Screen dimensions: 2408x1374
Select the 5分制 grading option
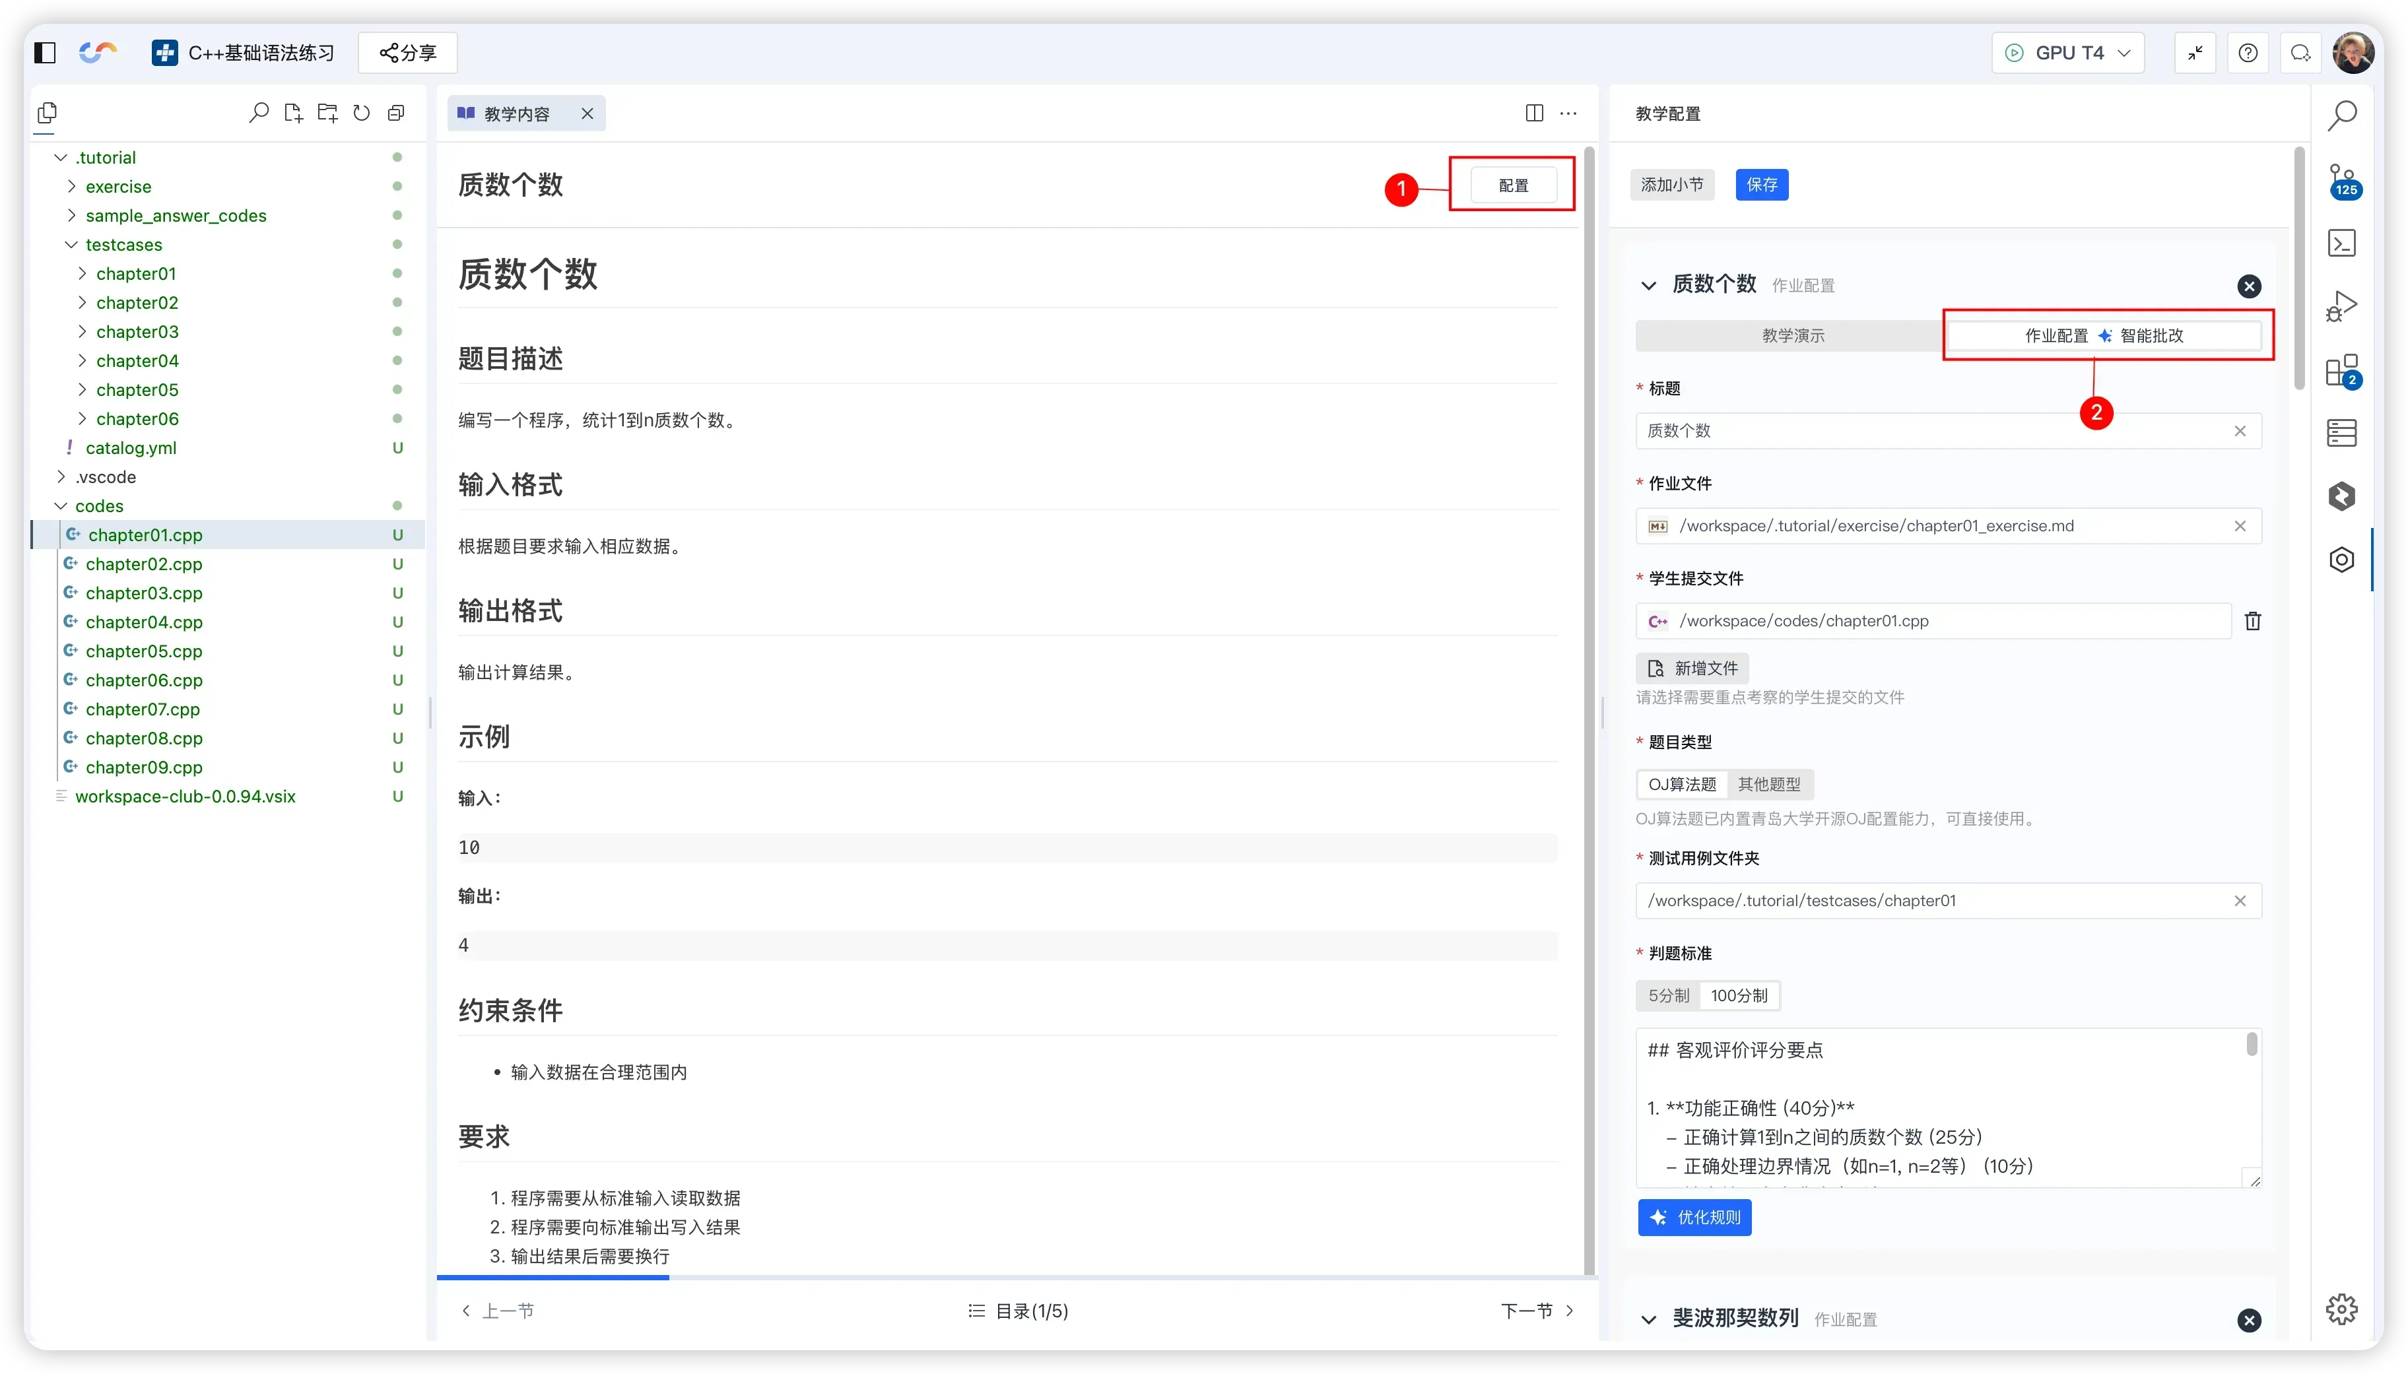[1668, 996]
